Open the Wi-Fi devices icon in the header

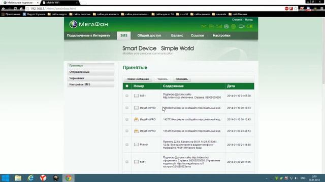(242, 26)
